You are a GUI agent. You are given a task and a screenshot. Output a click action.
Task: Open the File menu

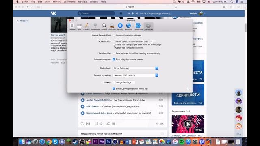[x=33, y=2]
